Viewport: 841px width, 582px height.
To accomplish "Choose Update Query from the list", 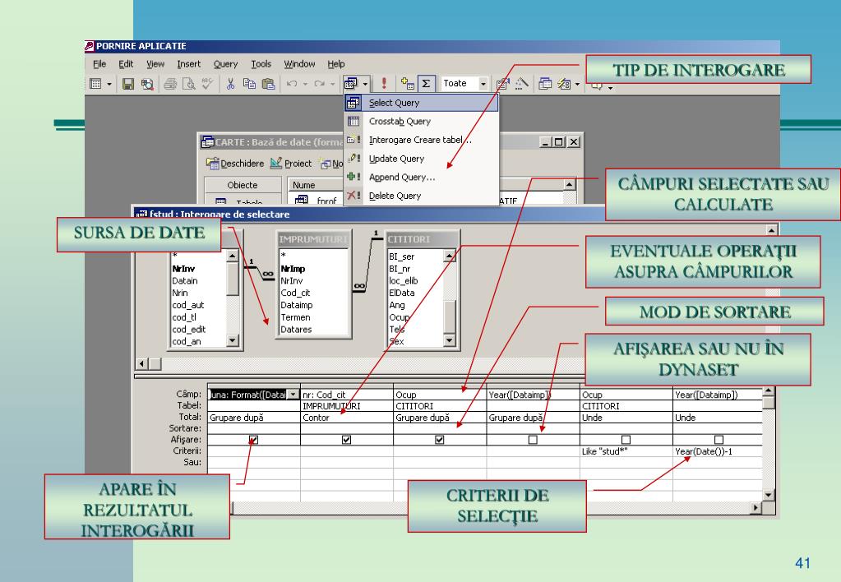I will [421, 159].
